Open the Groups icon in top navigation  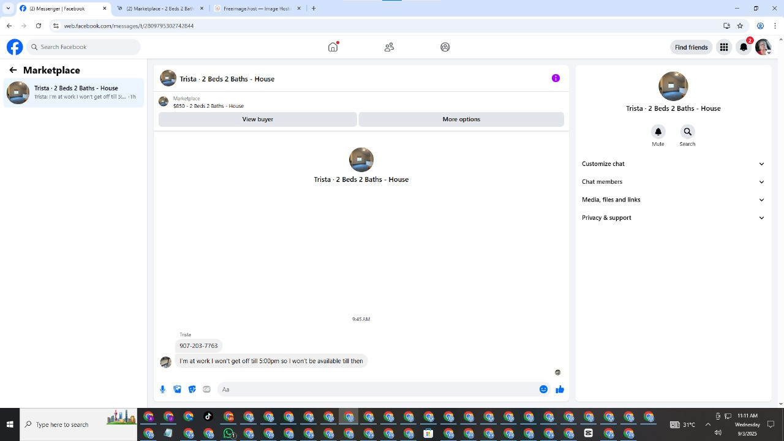pos(445,47)
